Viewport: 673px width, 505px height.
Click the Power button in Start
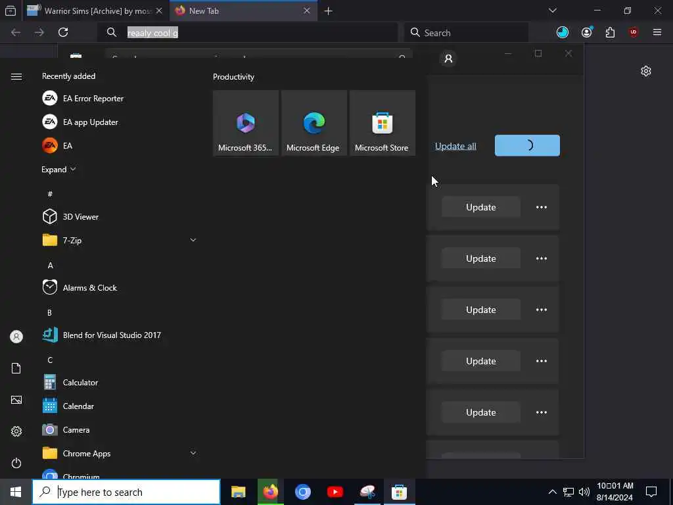tap(16, 463)
